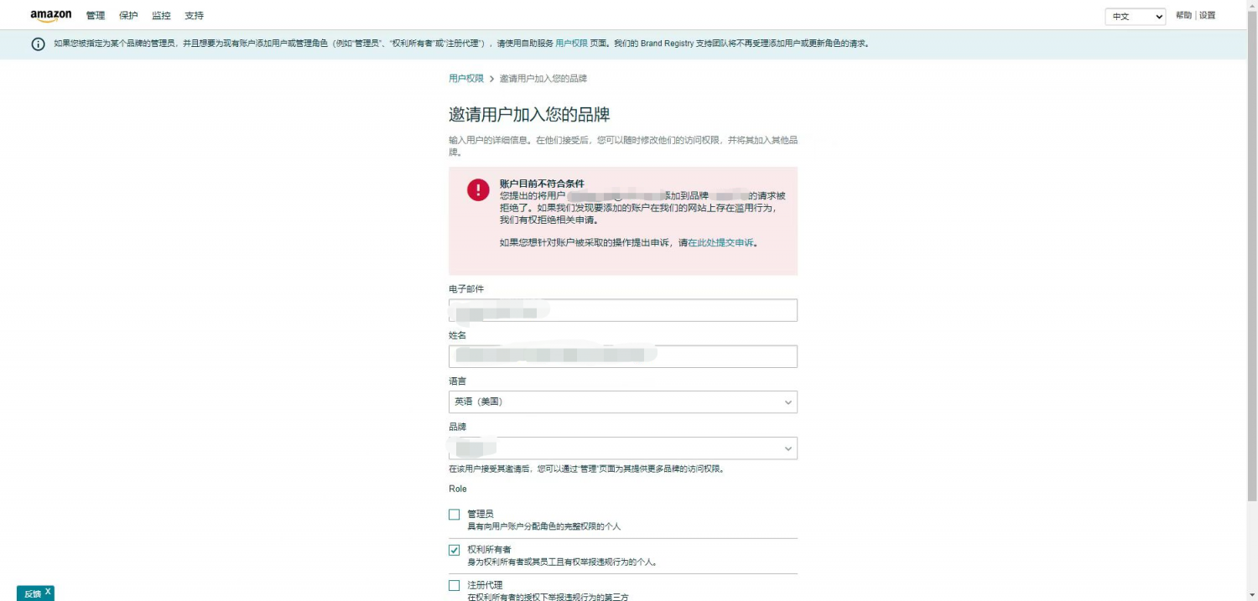Open the 监控 menu
Image resolution: width=1258 pixels, height=601 pixels.
tap(161, 16)
